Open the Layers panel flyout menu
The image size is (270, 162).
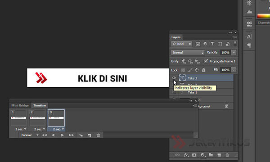pos(234,37)
